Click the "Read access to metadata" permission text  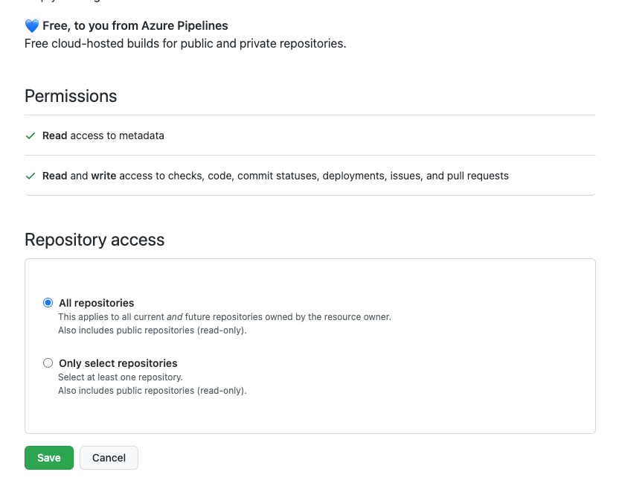point(103,136)
